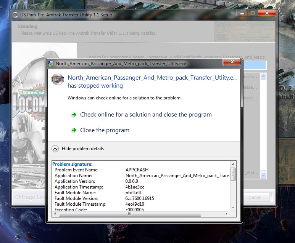
Task: Select the fault module timestamp 4ec49d10
Action: click(x=135, y=204)
